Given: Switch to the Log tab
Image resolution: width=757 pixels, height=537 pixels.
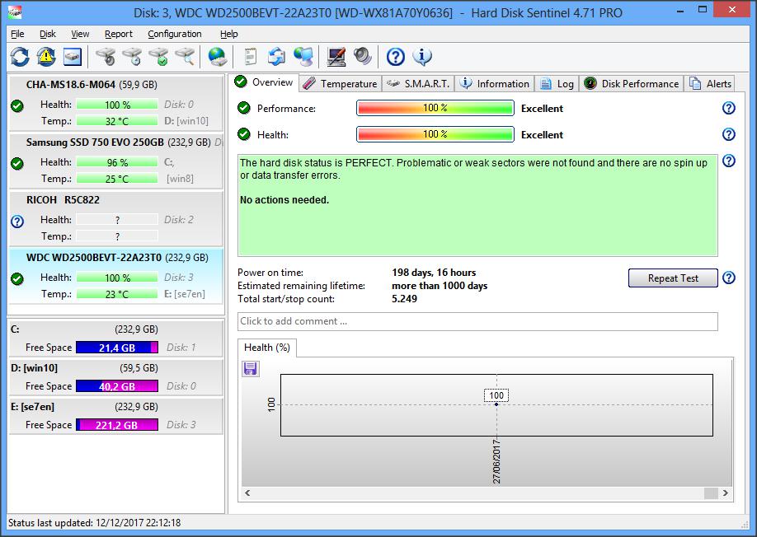Looking at the screenshot, I should 557,83.
